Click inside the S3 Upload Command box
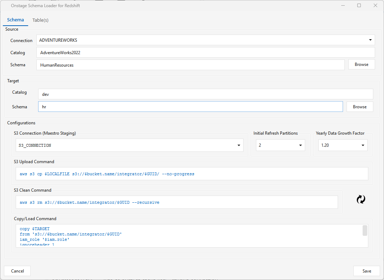 [x=192, y=174]
